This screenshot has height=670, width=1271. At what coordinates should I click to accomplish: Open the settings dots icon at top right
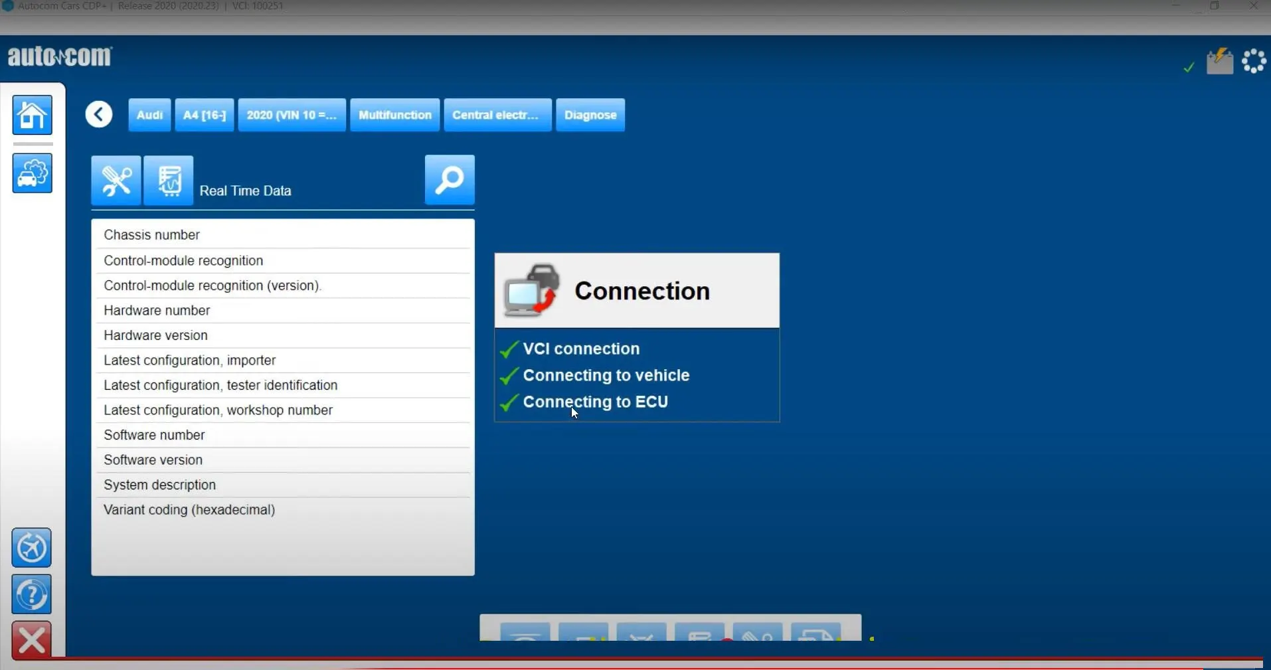1254,61
